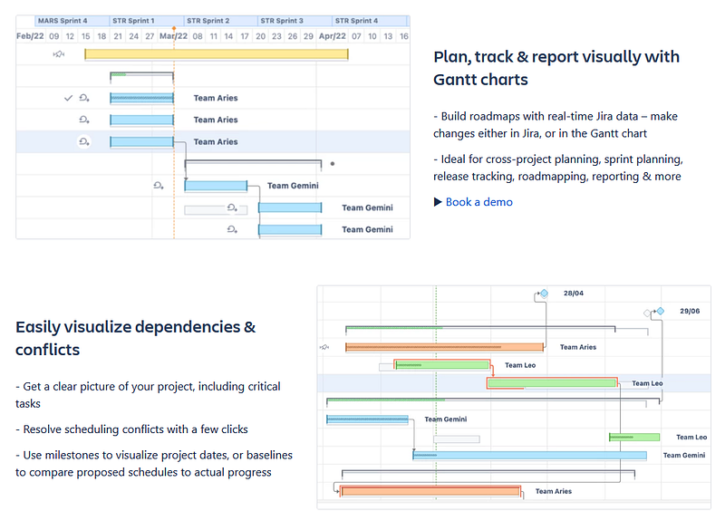
Task: Select the STR Sprint 2 header
Action: [220, 21]
